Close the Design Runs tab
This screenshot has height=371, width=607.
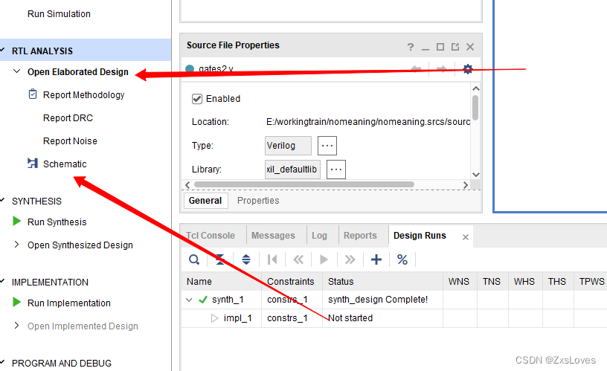pyautogui.click(x=466, y=236)
